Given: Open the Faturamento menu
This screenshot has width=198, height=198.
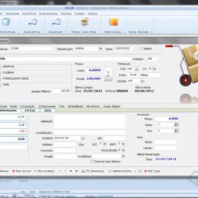Looking at the screenshot, I should (12, 14).
